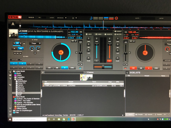Double the loop length on left deck
This screenshot has height=128, width=171.
tap(21, 43)
